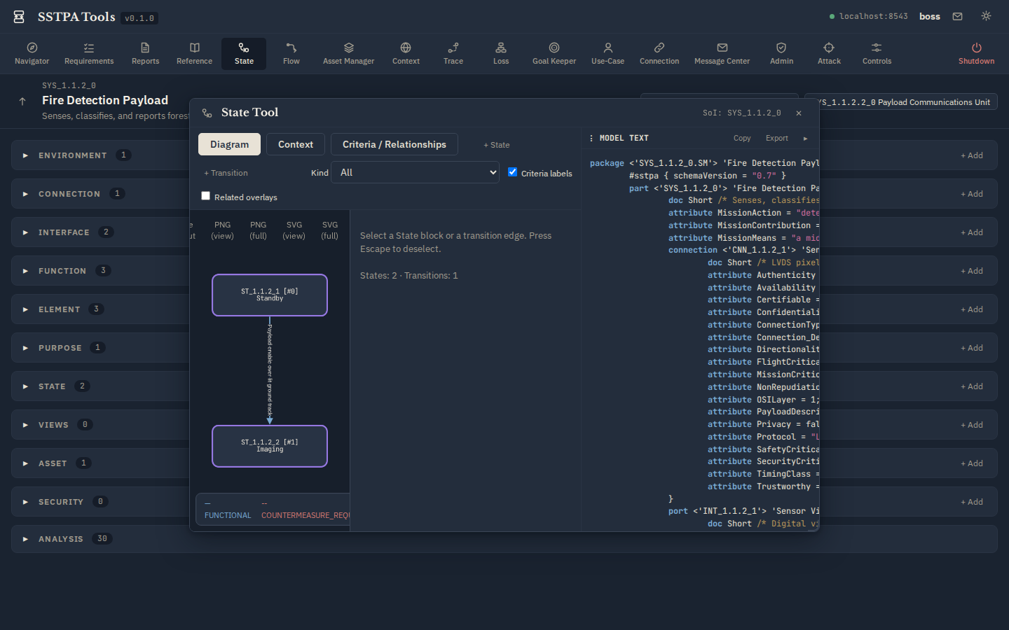Toggle the light/dark theme sun icon
Screen dimensions: 1009x630
pyautogui.click(x=986, y=16)
